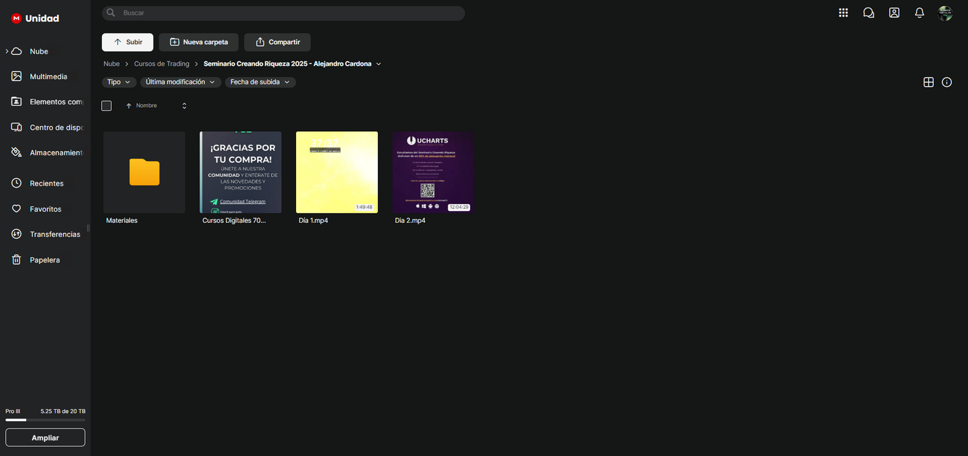Open the Fecha de subida filter
Viewport: 968px width, 456px height.
point(260,82)
